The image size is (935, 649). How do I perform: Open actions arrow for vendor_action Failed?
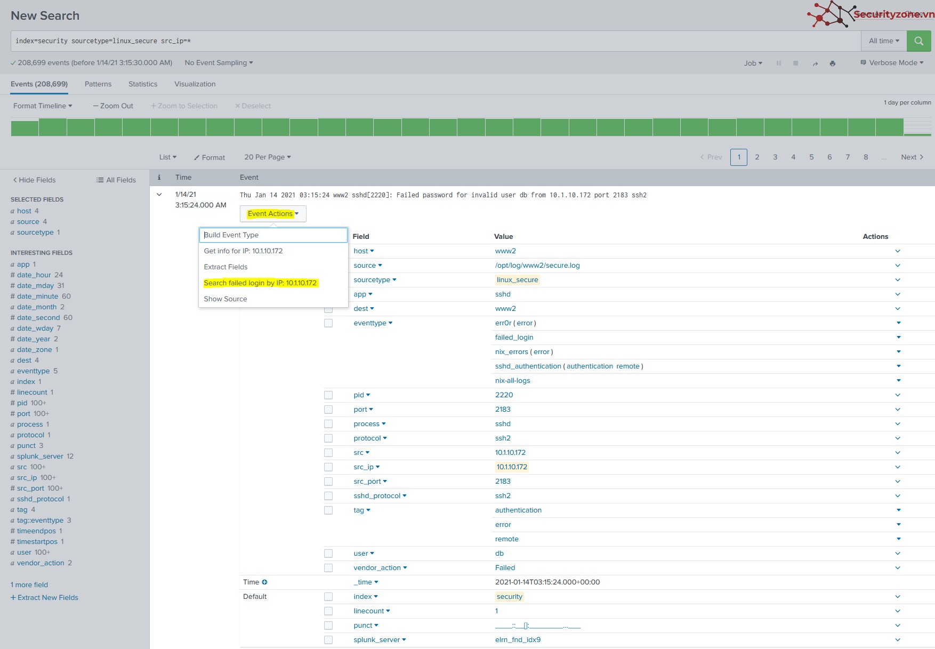tap(898, 568)
